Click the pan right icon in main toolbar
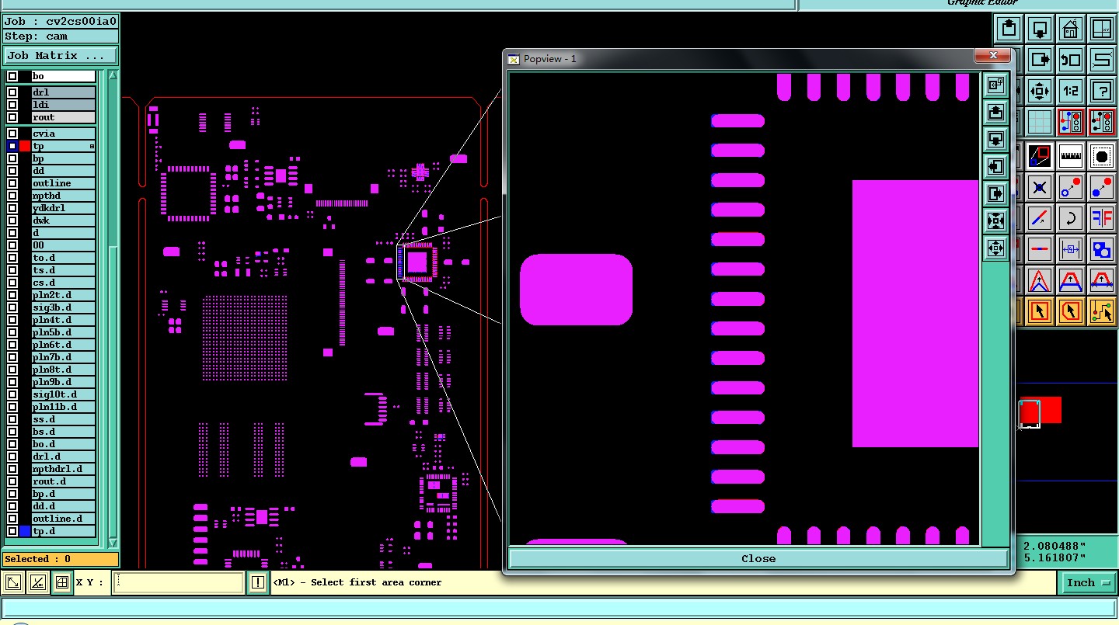Screen dimensions: 1119x625 (1040, 59)
